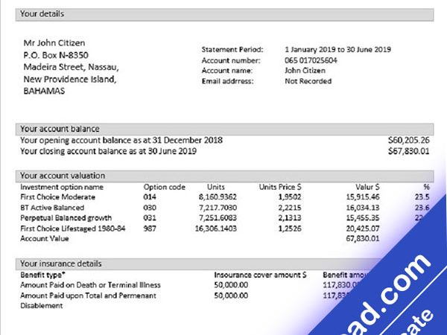Select units value '7,251.6083'
The image size is (447, 335).
(218, 218)
